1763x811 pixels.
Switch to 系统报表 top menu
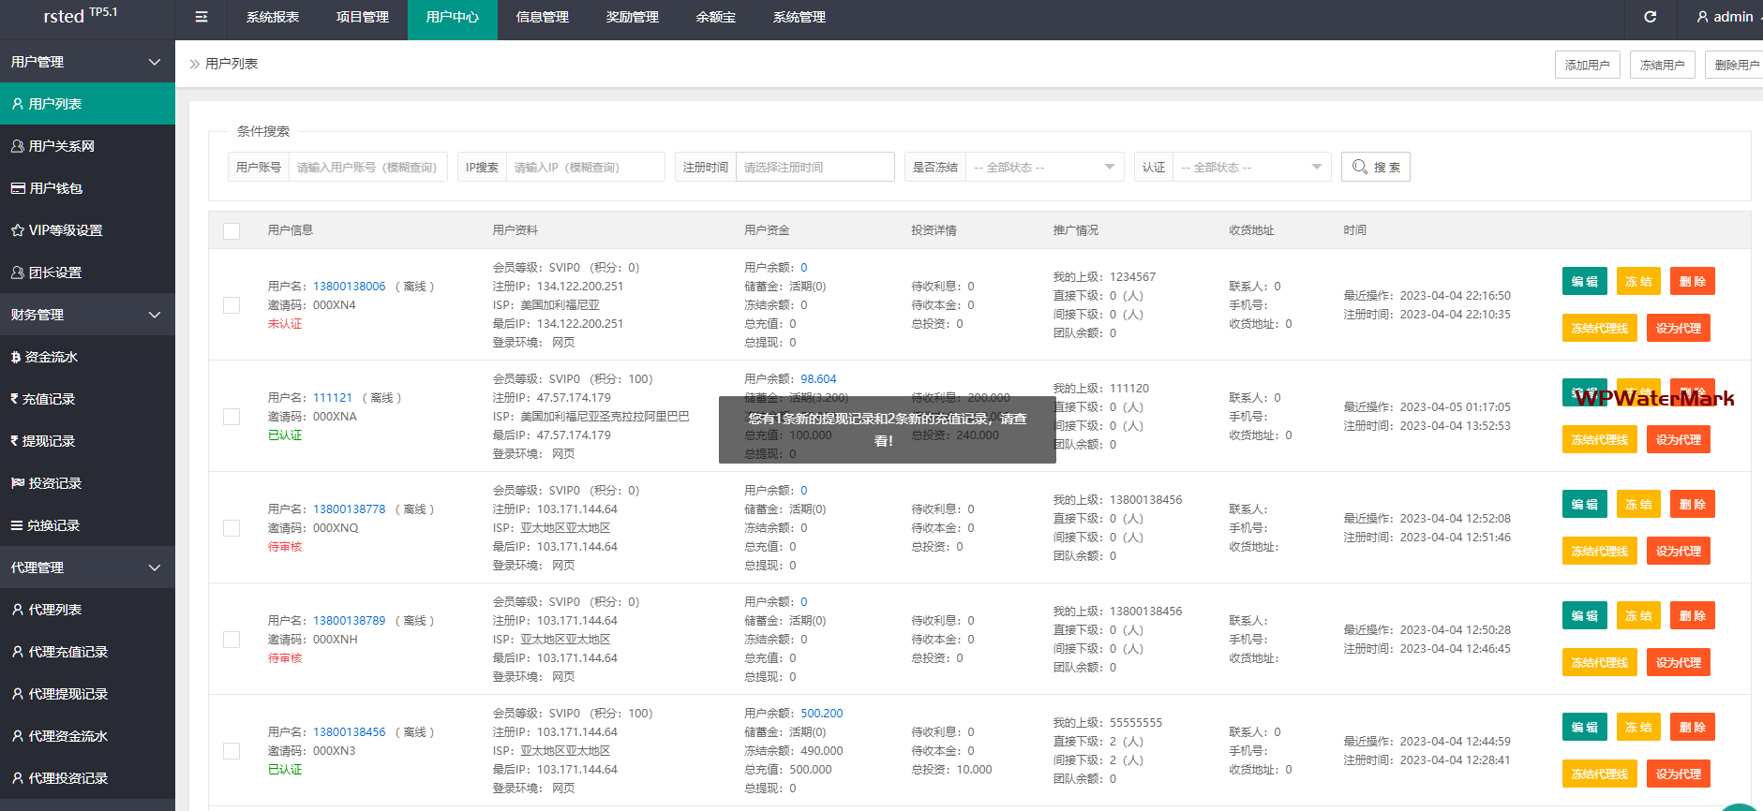(272, 17)
